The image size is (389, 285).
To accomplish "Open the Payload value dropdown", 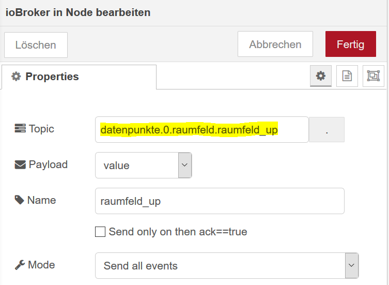I will pyautogui.click(x=144, y=165).
